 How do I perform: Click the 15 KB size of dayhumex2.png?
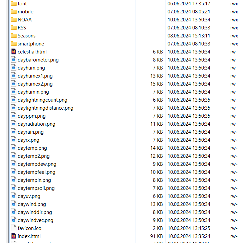[156, 84]
